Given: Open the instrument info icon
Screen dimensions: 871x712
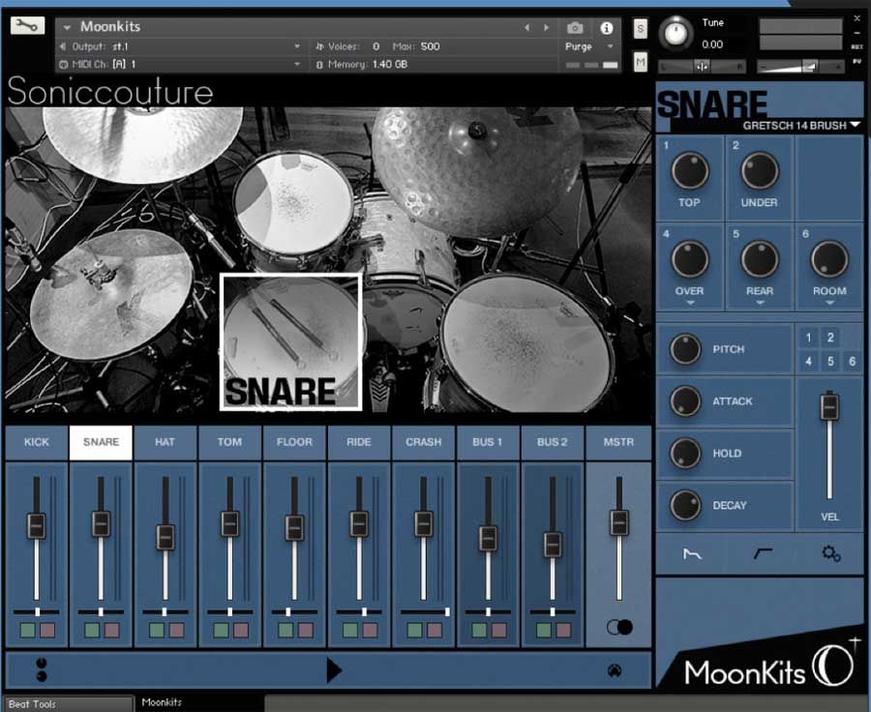Looking at the screenshot, I should click(x=607, y=28).
